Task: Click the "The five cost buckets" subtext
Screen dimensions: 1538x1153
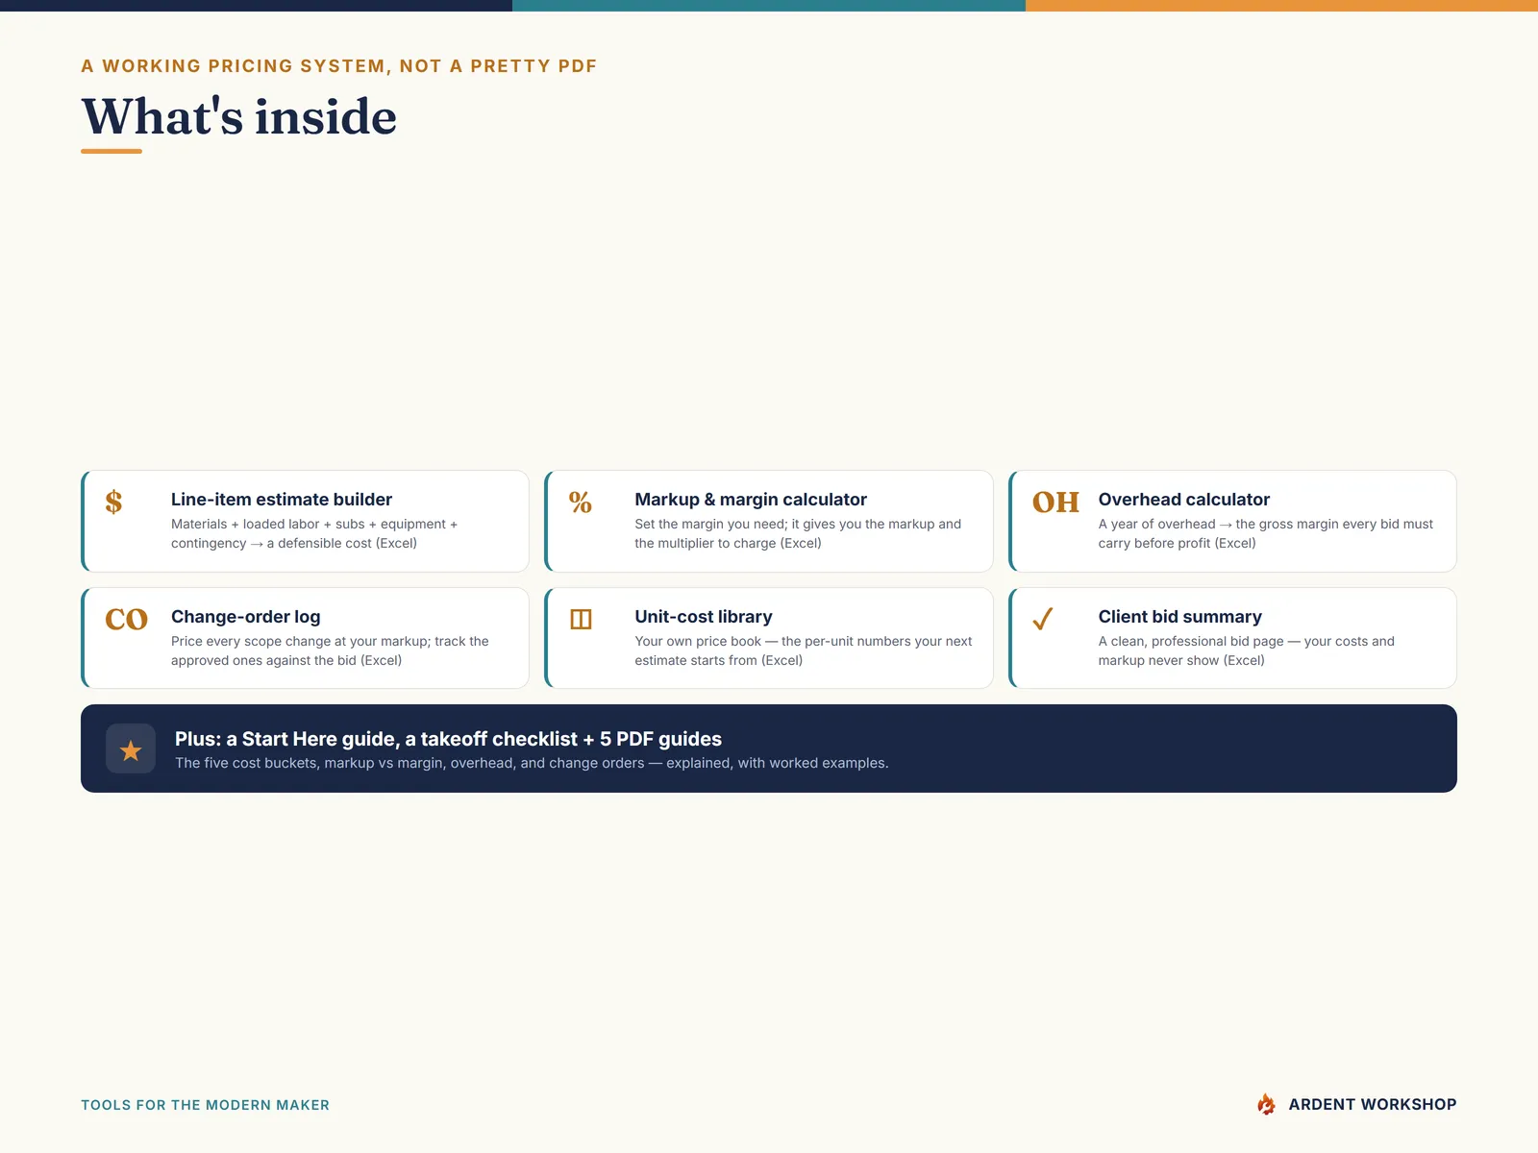Action: pos(532,763)
